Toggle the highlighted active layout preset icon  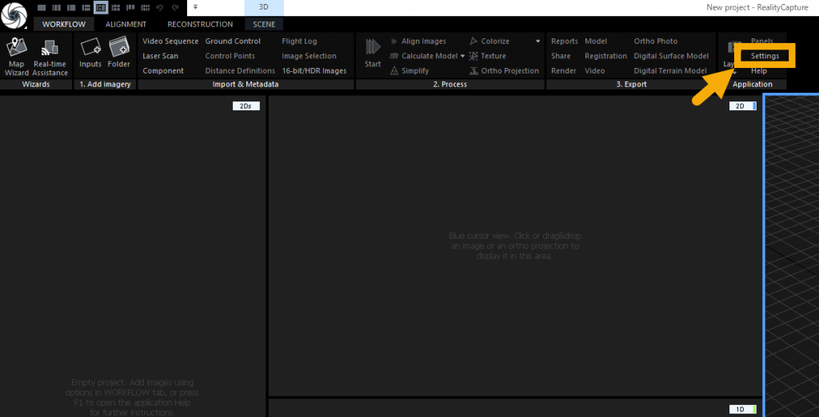click(x=101, y=7)
